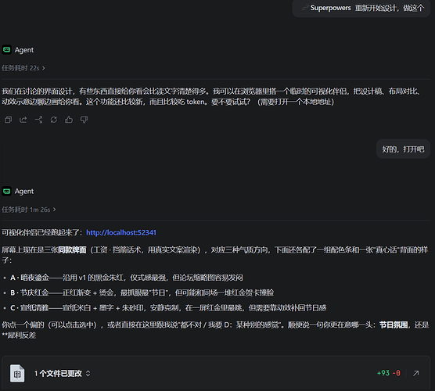435x391 pixels.
Task: Click the 我们在讨论的界面设计 paragraph
Action: tap(213, 96)
